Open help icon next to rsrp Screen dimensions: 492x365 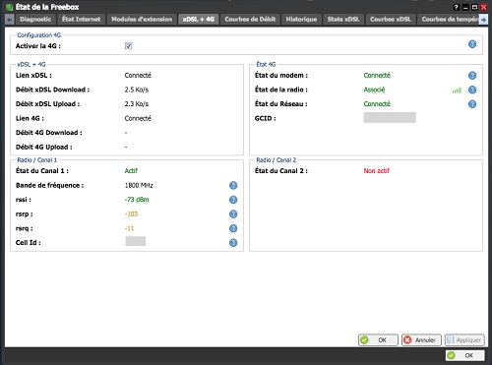pyautogui.click(x=233, y=214)
